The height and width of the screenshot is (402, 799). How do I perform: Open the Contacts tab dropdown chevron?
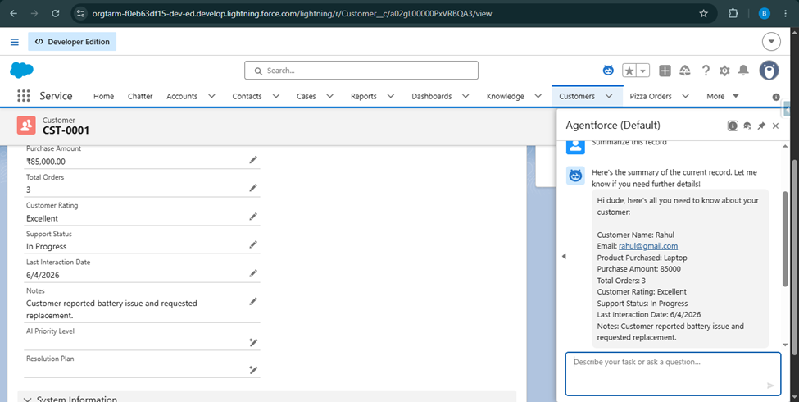[x=275, y=96]
